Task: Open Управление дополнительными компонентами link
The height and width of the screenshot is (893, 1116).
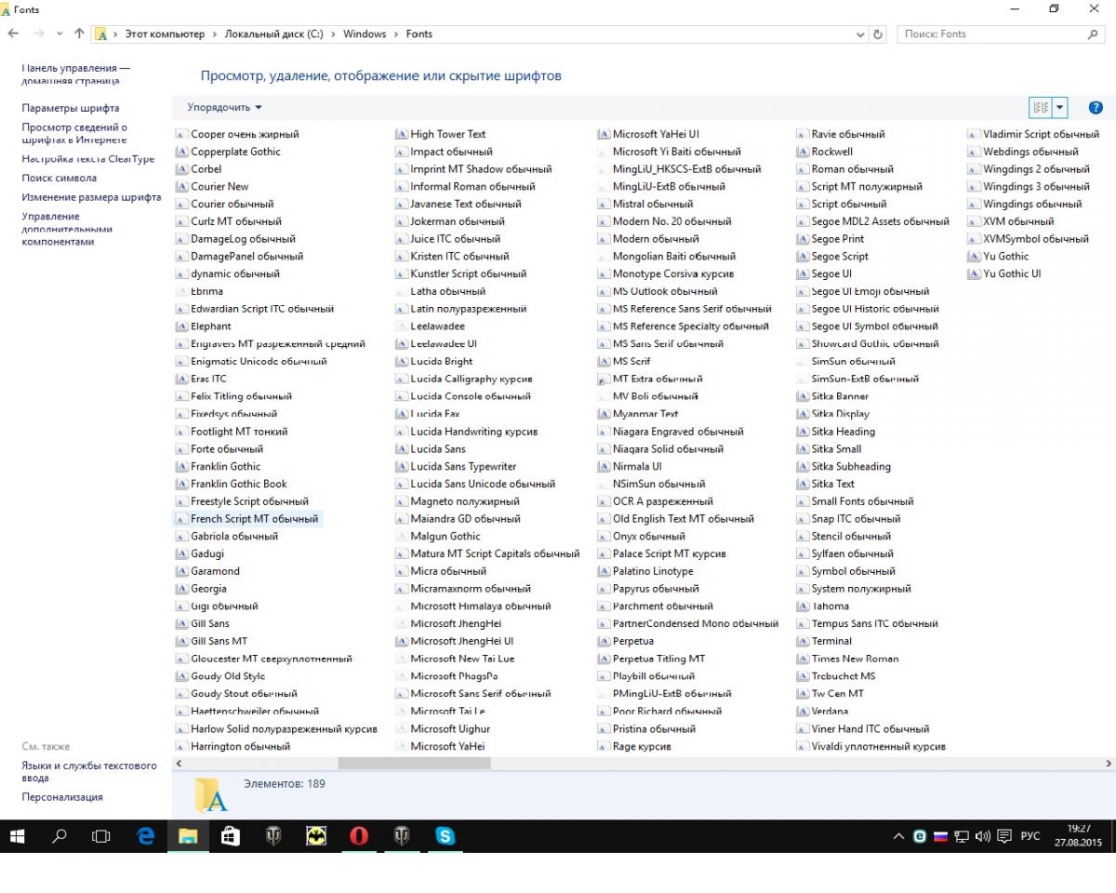Action: coord(67,229)
